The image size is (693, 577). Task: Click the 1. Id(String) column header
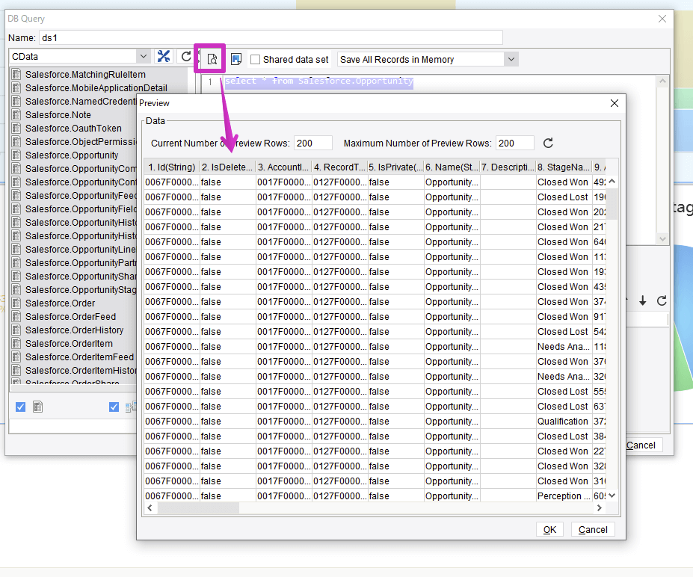click(x=171, y=167)
